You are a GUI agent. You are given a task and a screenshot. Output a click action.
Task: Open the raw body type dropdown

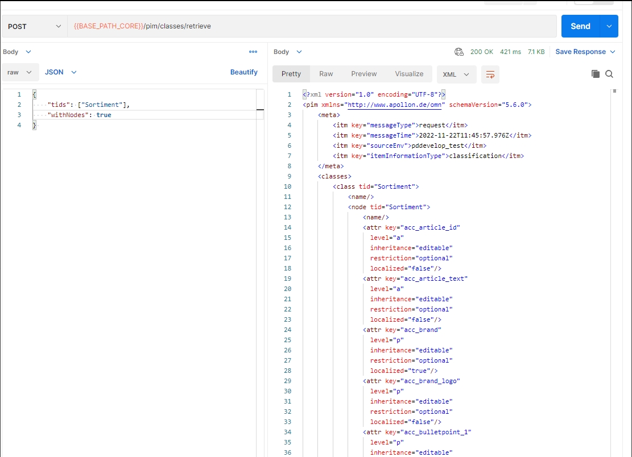pos(20,72)
